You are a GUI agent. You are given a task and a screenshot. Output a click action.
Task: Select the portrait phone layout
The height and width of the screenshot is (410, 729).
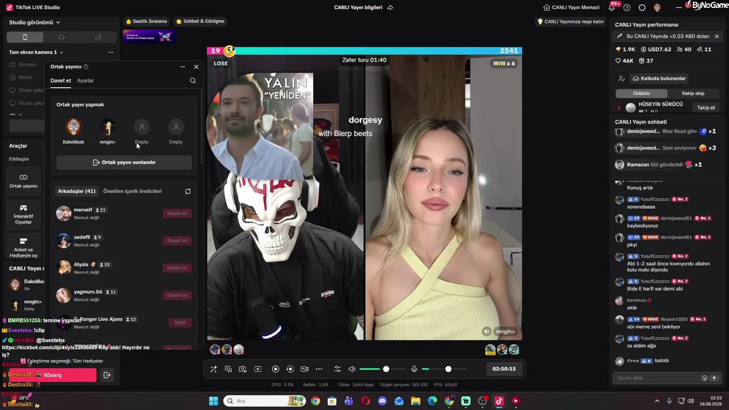click(x=24, y=37)
